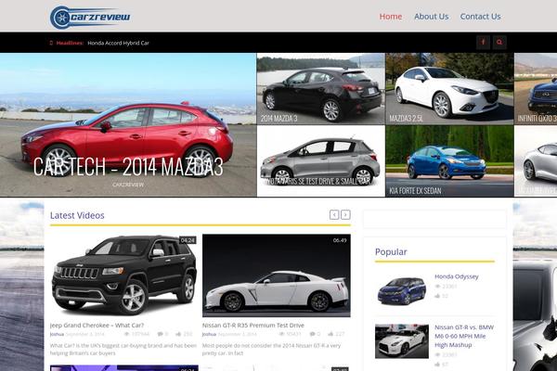Open Jeep Grand Cherokee – What Car? title
Screen dimensions: 557x371
click(x=97, y=326)
